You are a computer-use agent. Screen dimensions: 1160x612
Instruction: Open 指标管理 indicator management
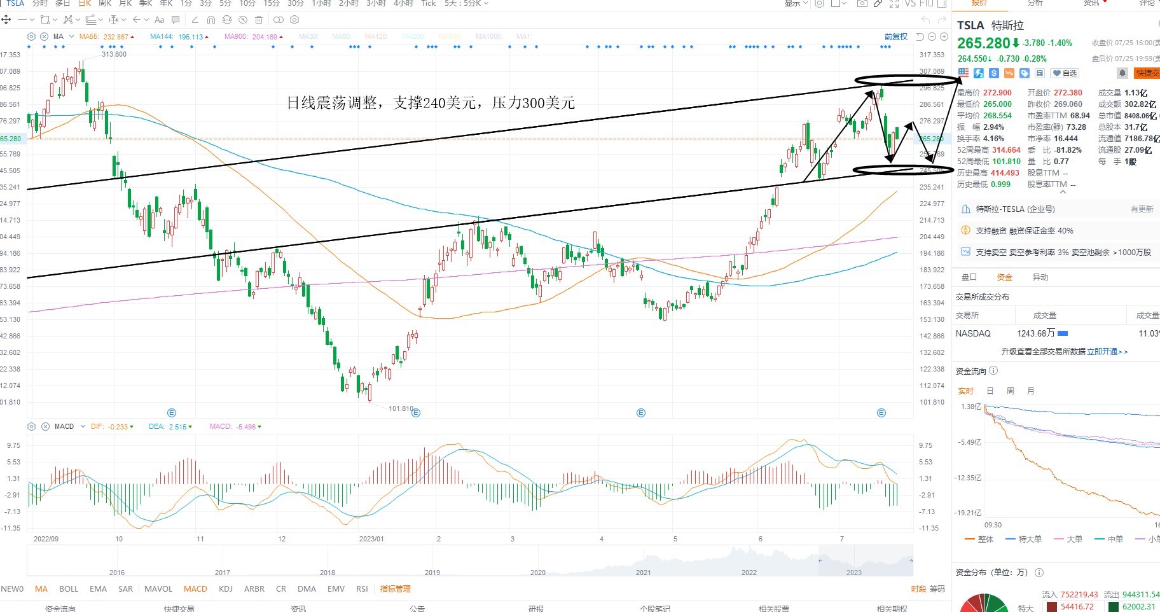click(x=396, y=589)
